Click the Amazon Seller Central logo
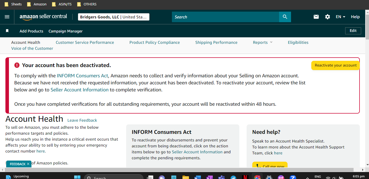Screen dimensions: 369x179 coord(43,17)
